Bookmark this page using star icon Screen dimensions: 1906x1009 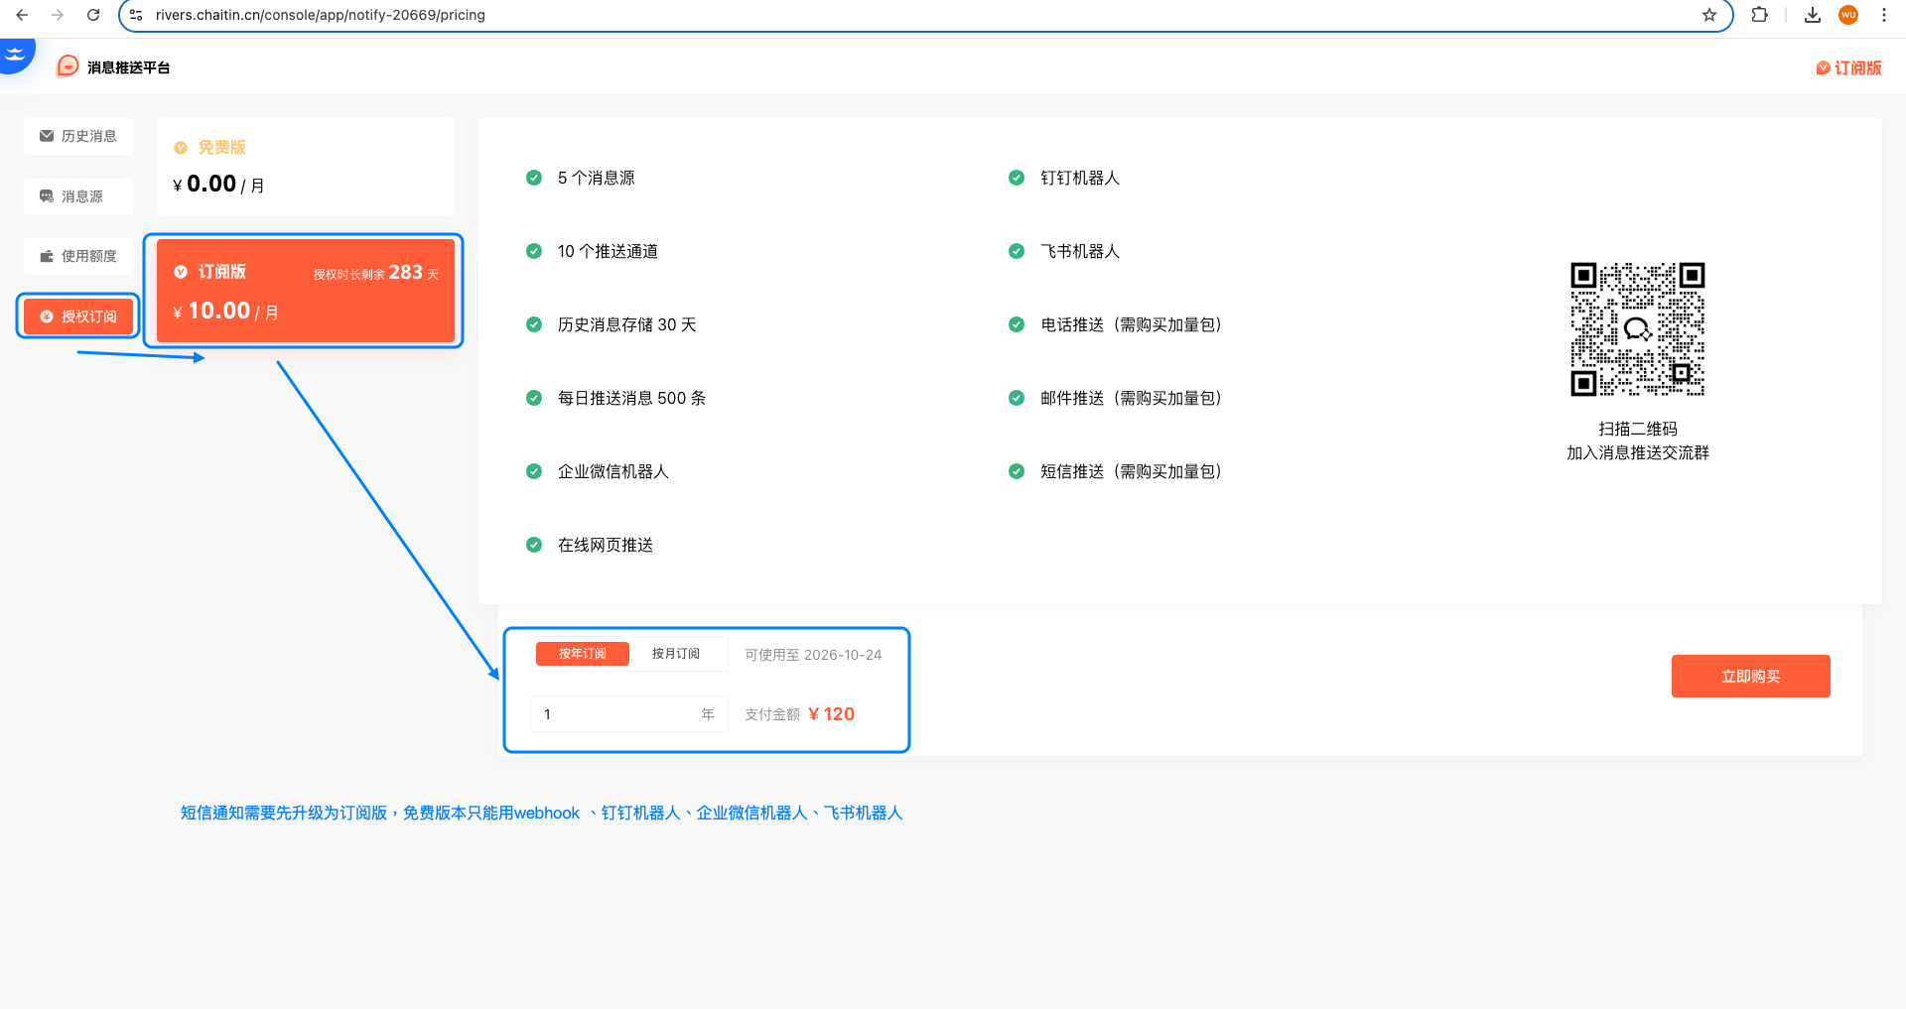click(x=1708, y=15)
